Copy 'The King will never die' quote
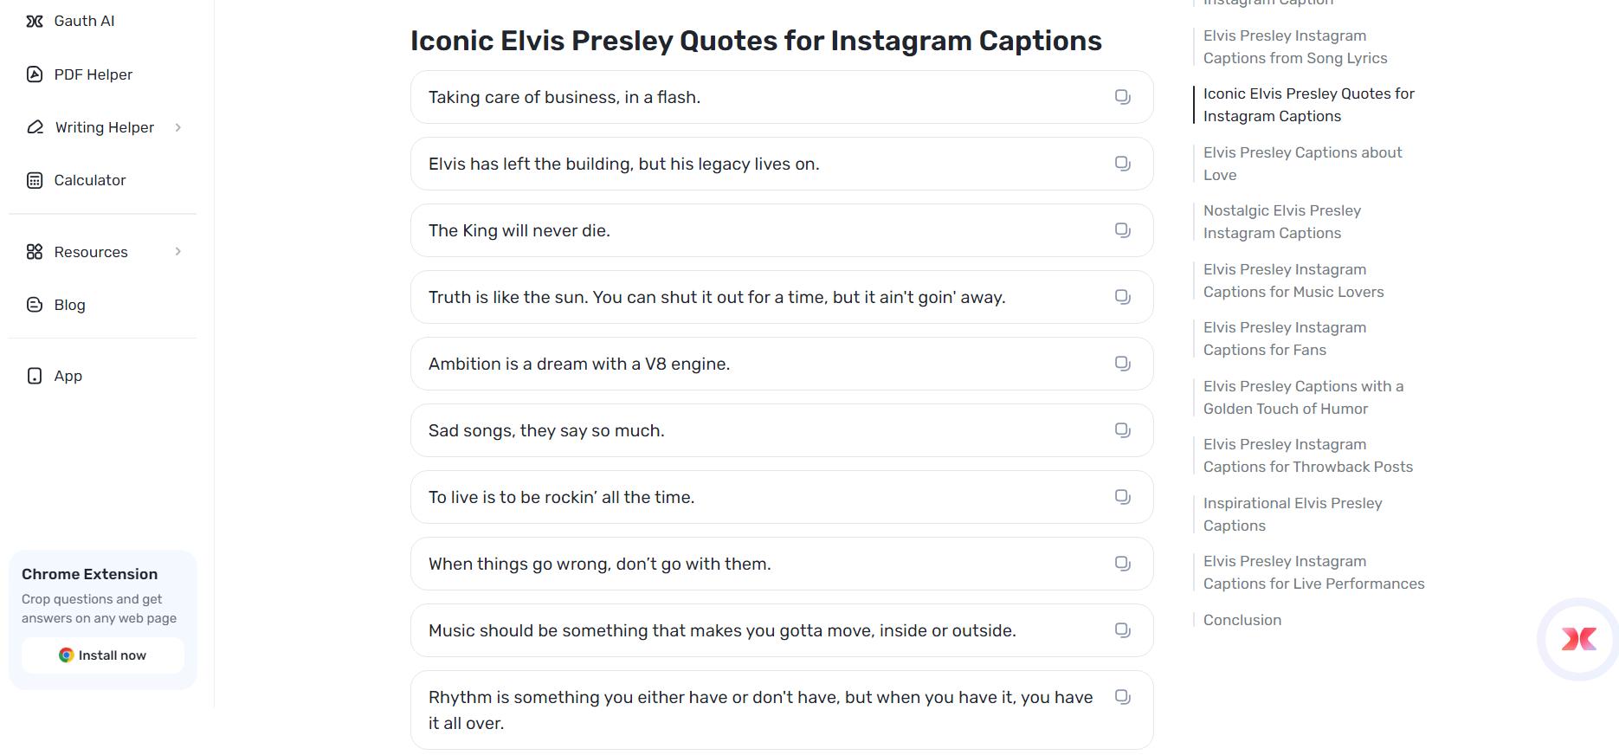The width and height of the screenshot is (1619, 755). [x=1123, y=230]
